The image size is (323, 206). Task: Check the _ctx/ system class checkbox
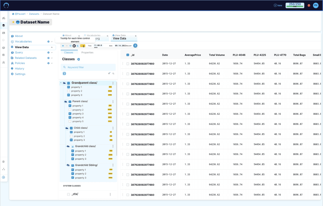click(x=68, y=194)
